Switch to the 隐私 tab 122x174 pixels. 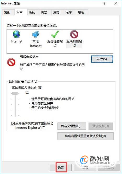click(x=32, y=12)
